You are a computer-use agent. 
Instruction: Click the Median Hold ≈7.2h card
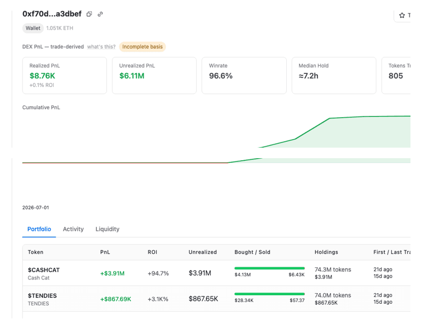click(x=334, y=75)
